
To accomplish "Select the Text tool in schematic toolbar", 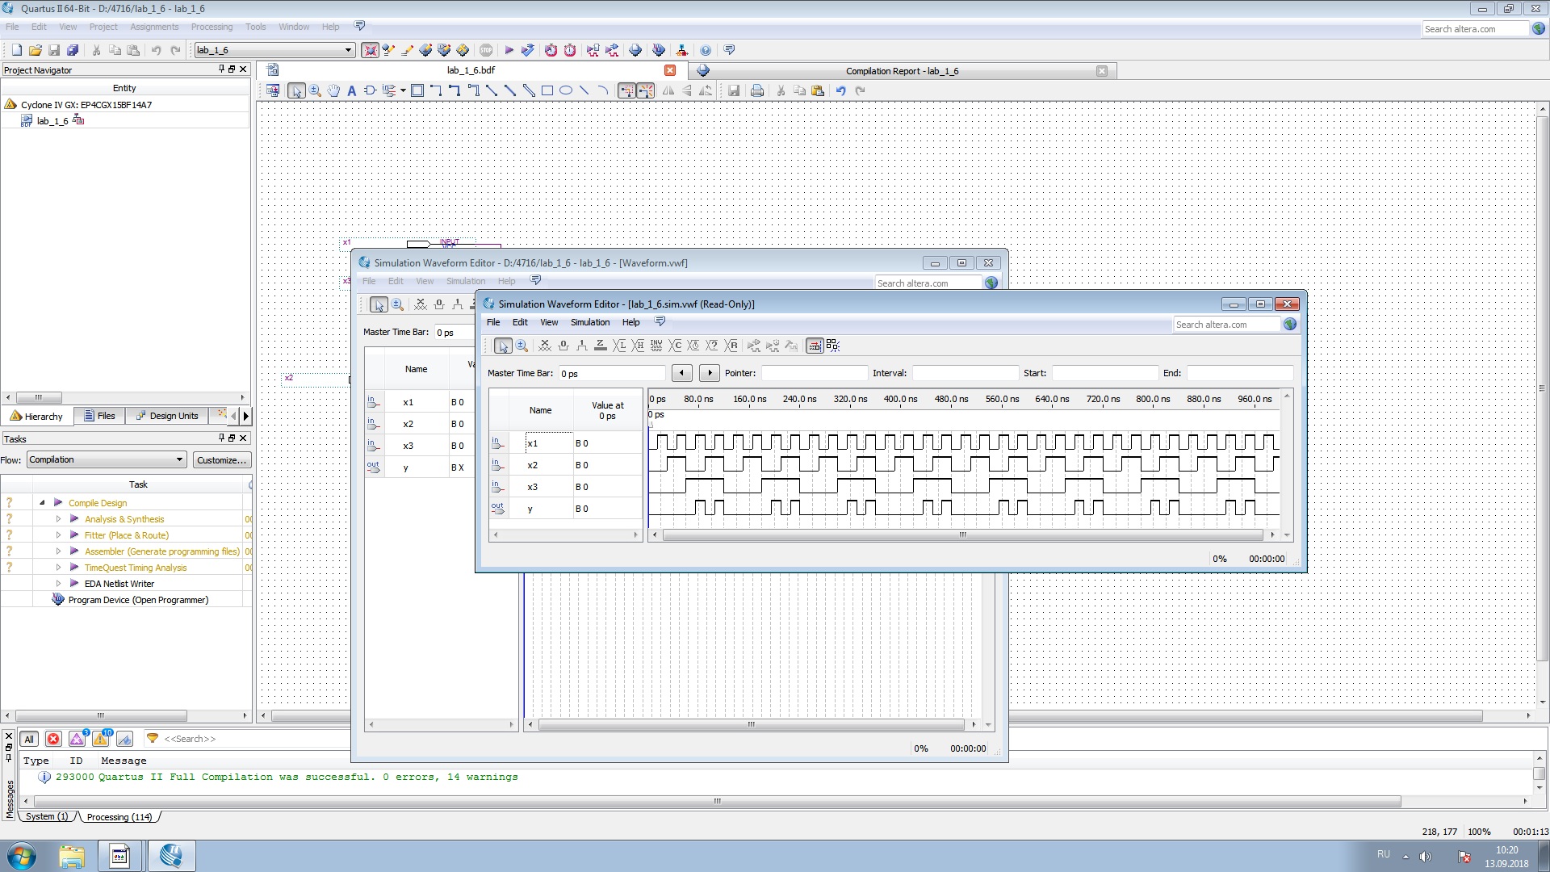I will tap(351, 90).
